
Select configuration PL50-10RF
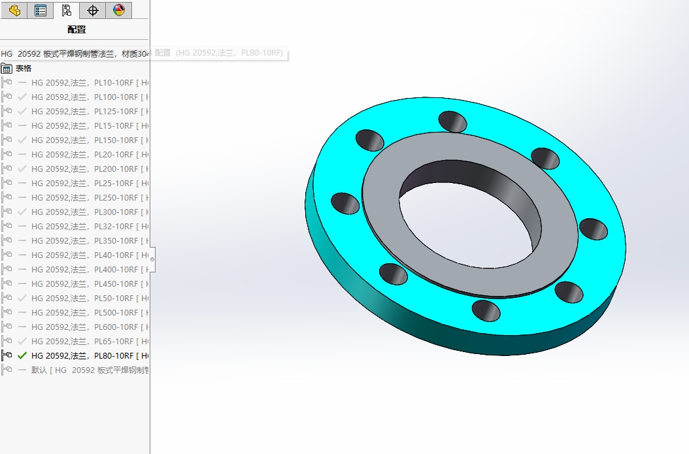coord(90,298)
